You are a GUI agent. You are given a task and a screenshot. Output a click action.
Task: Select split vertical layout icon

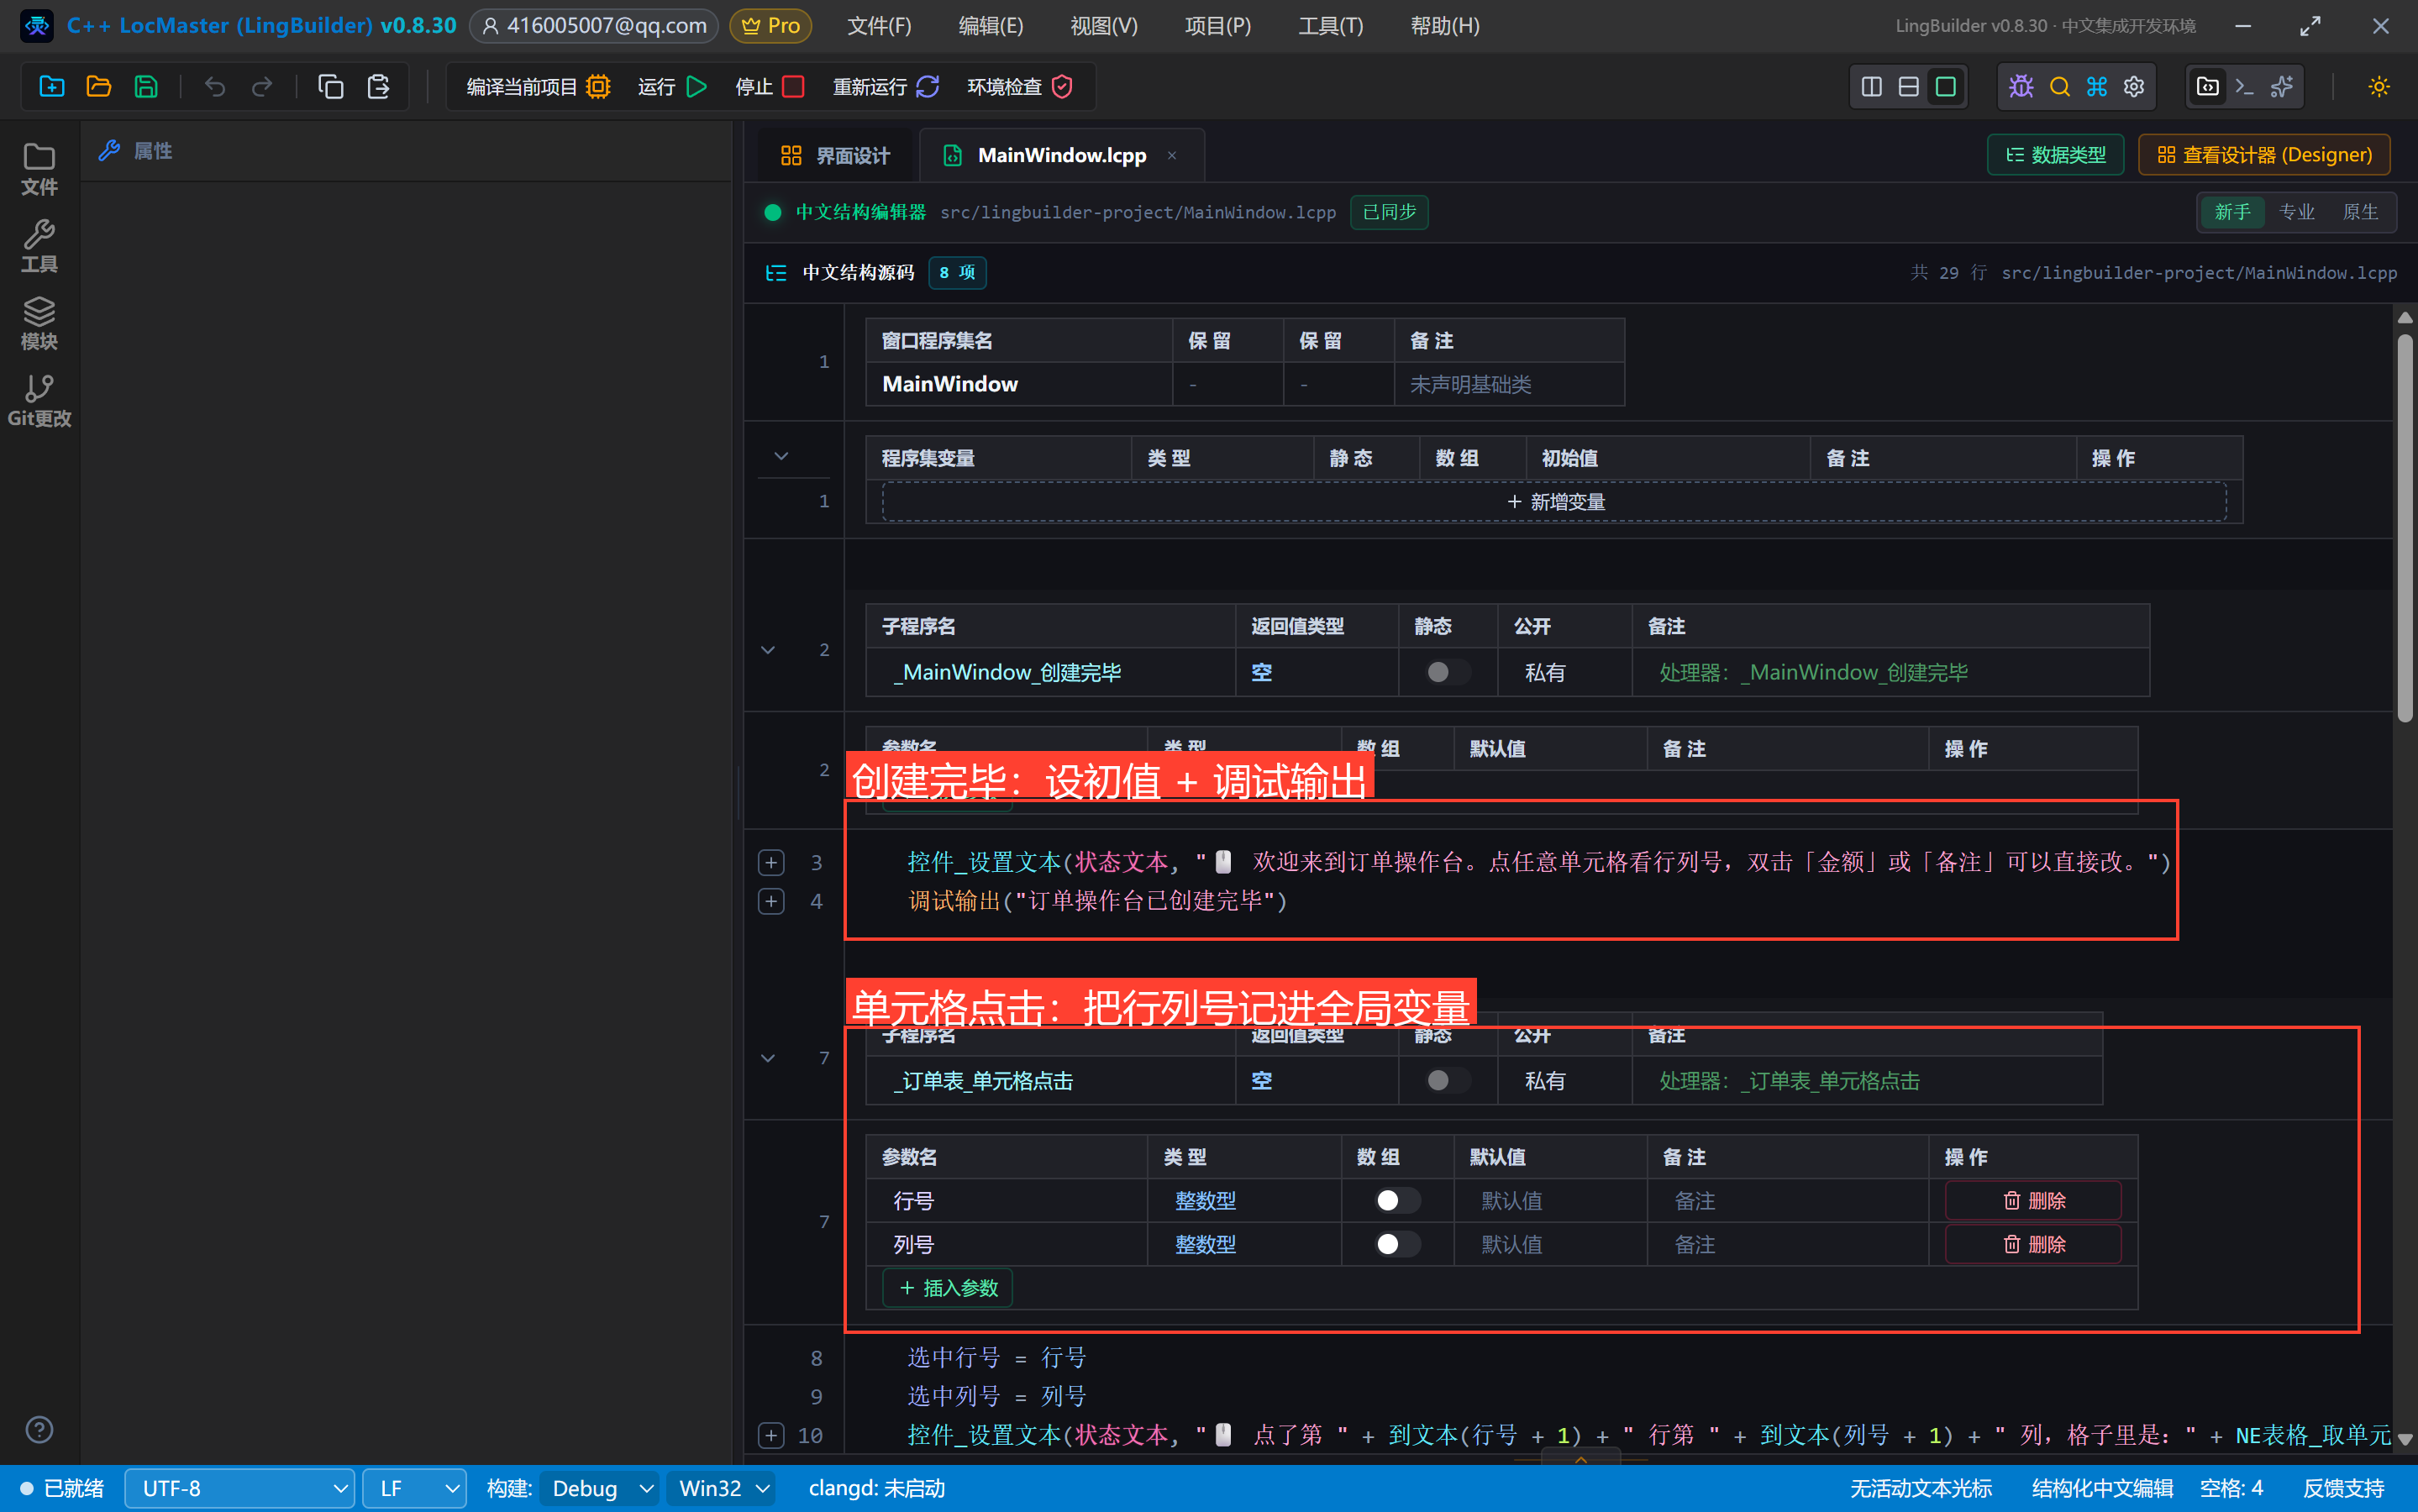point(1871,87)
